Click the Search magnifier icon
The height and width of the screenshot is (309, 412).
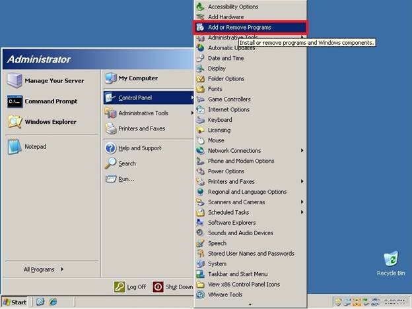(x=111, y=163)
